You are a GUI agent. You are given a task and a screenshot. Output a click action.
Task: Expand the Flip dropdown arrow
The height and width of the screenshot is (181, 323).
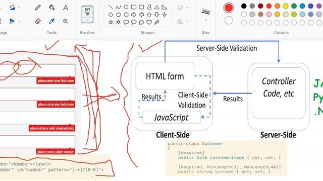click(x=19, y=21)
